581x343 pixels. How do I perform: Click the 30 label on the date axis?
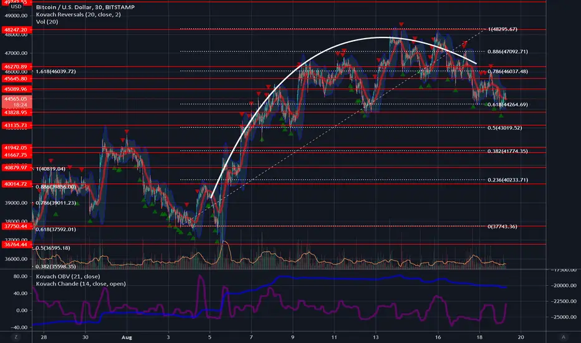85,337
